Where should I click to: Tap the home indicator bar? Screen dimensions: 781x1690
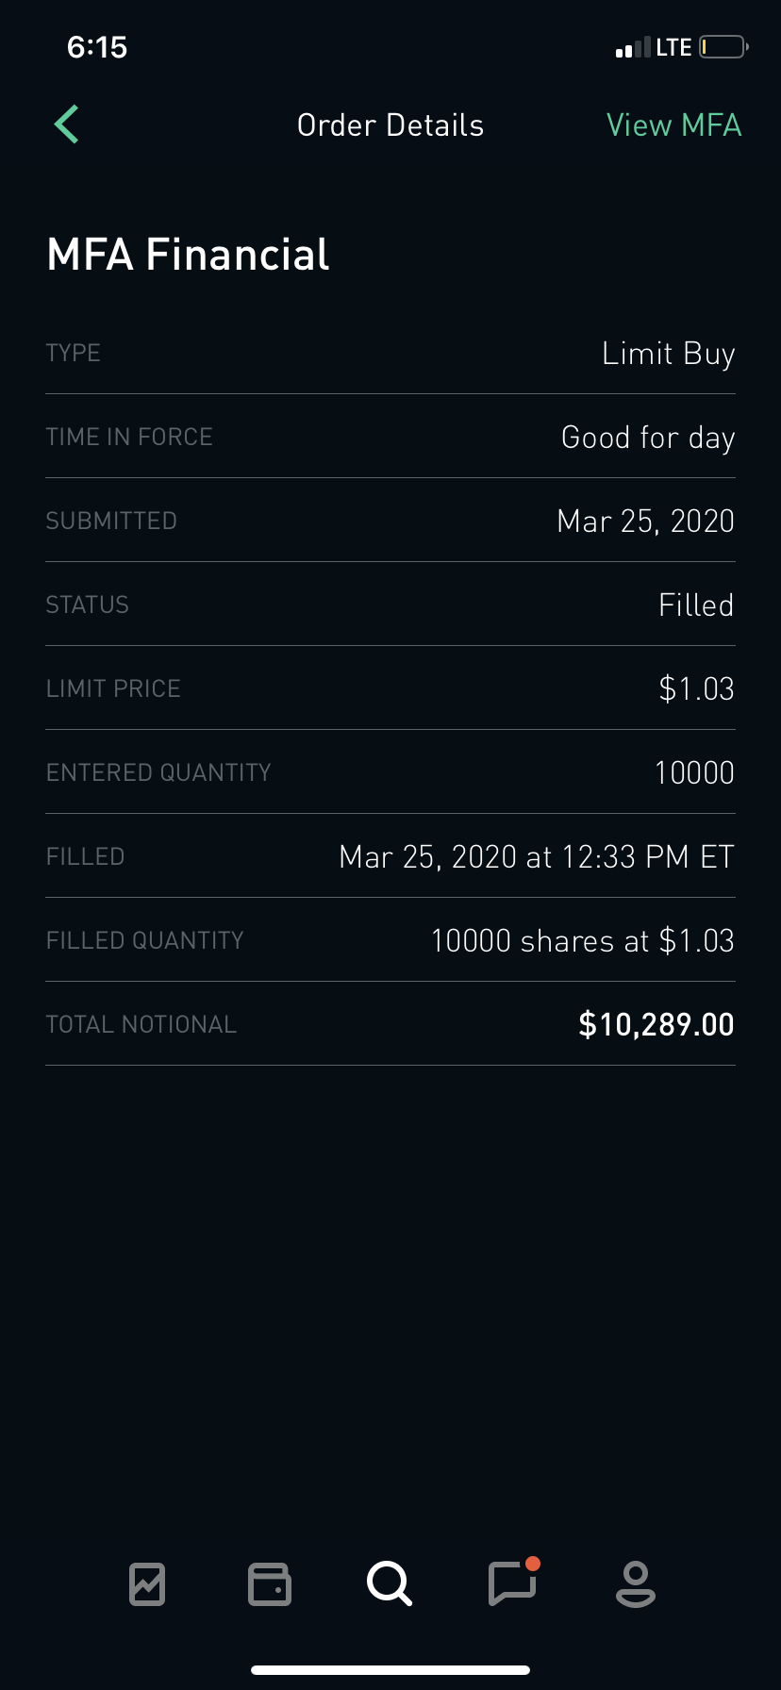(390, 1669)
